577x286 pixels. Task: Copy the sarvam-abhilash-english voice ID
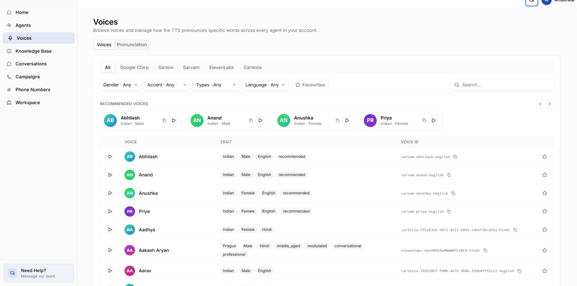click(455, 157)
